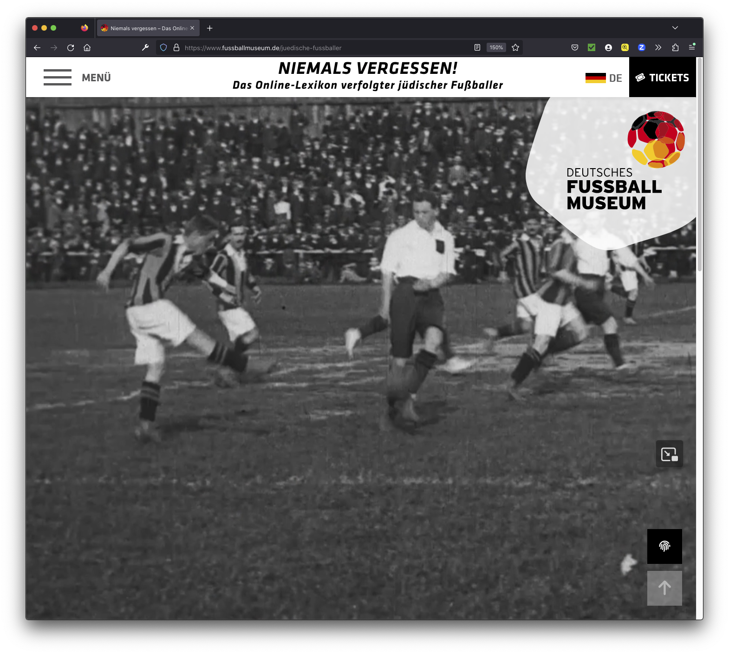
Task: Reset the 150% zoom badge
Action: 496,47
